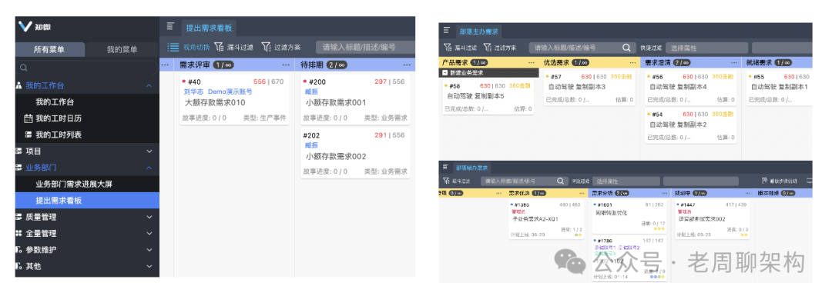The image size is (832, 296).
Task: Open 选择属性 dropdown in 部落主办需求 panel
Action: [706, 48]
